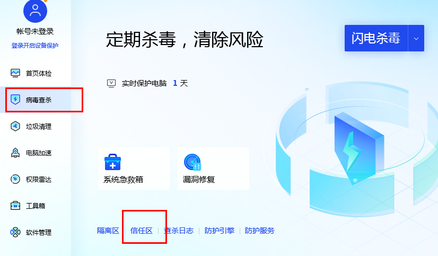This screenshot has width=438, height=256.
Task: Open 软件管理 icon in sidebar
Action: [x=15, y=232]
